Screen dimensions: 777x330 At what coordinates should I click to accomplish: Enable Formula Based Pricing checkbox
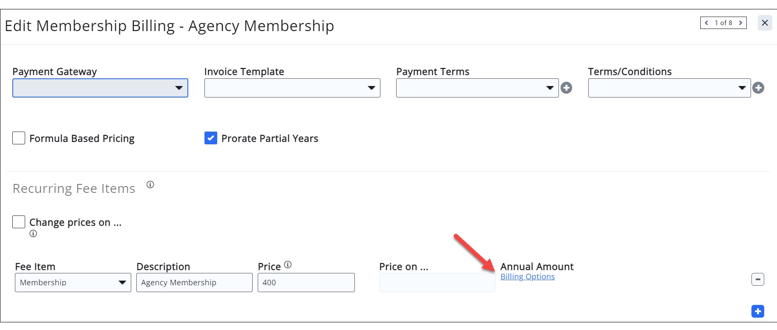[x=19, y=138]
